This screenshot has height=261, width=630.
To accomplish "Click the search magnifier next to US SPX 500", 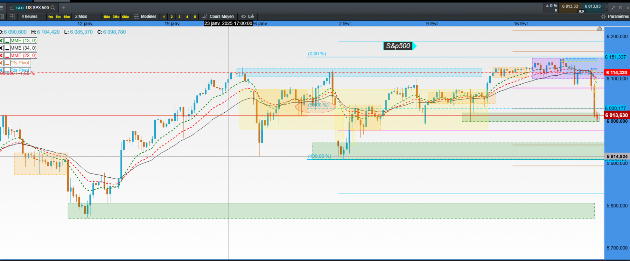I will click(53, 7).
